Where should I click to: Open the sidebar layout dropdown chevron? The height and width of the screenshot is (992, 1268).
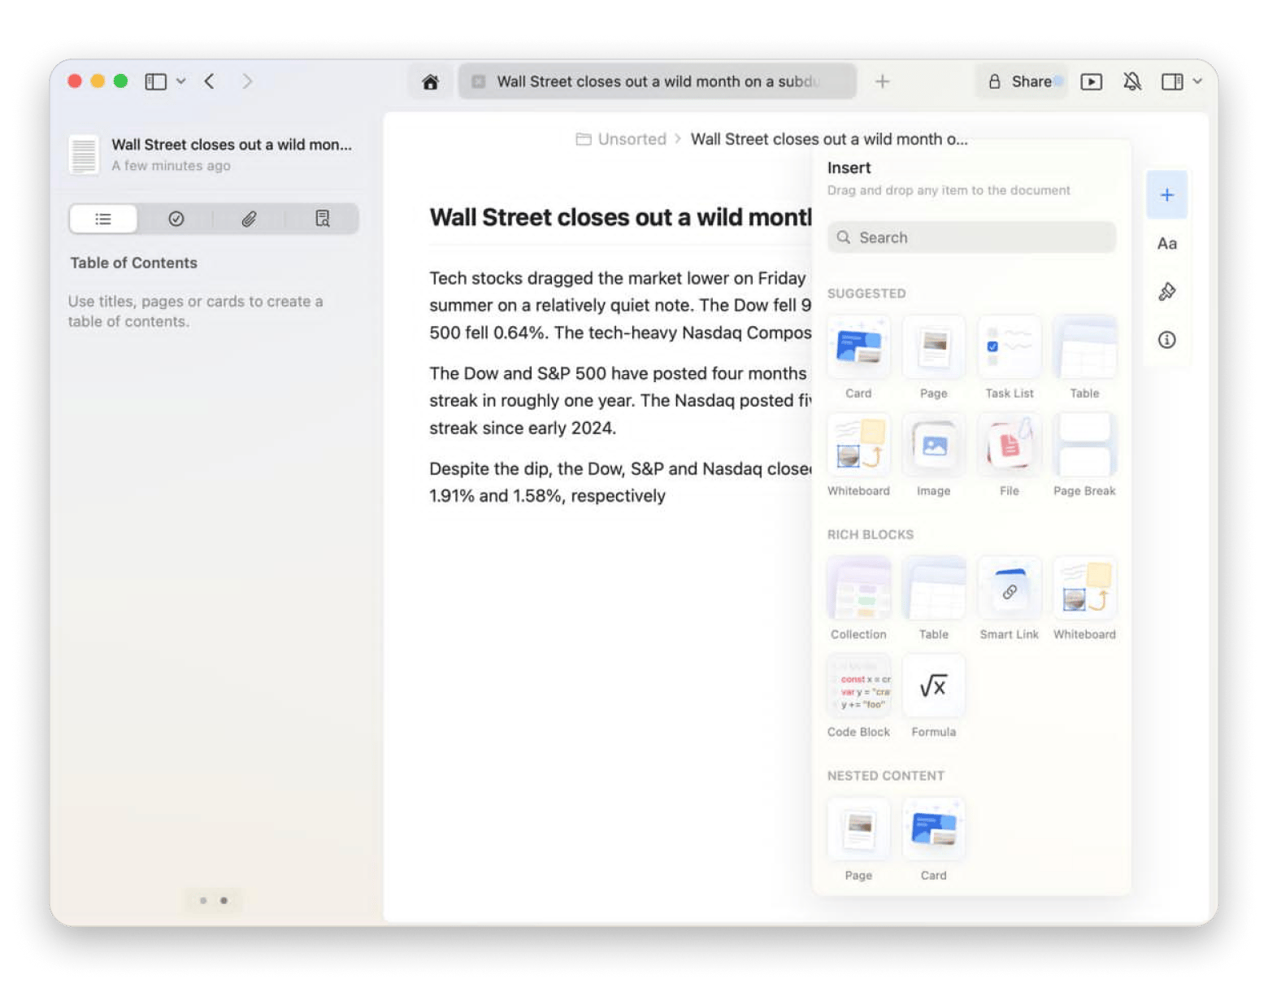click(x=180, y=81)
